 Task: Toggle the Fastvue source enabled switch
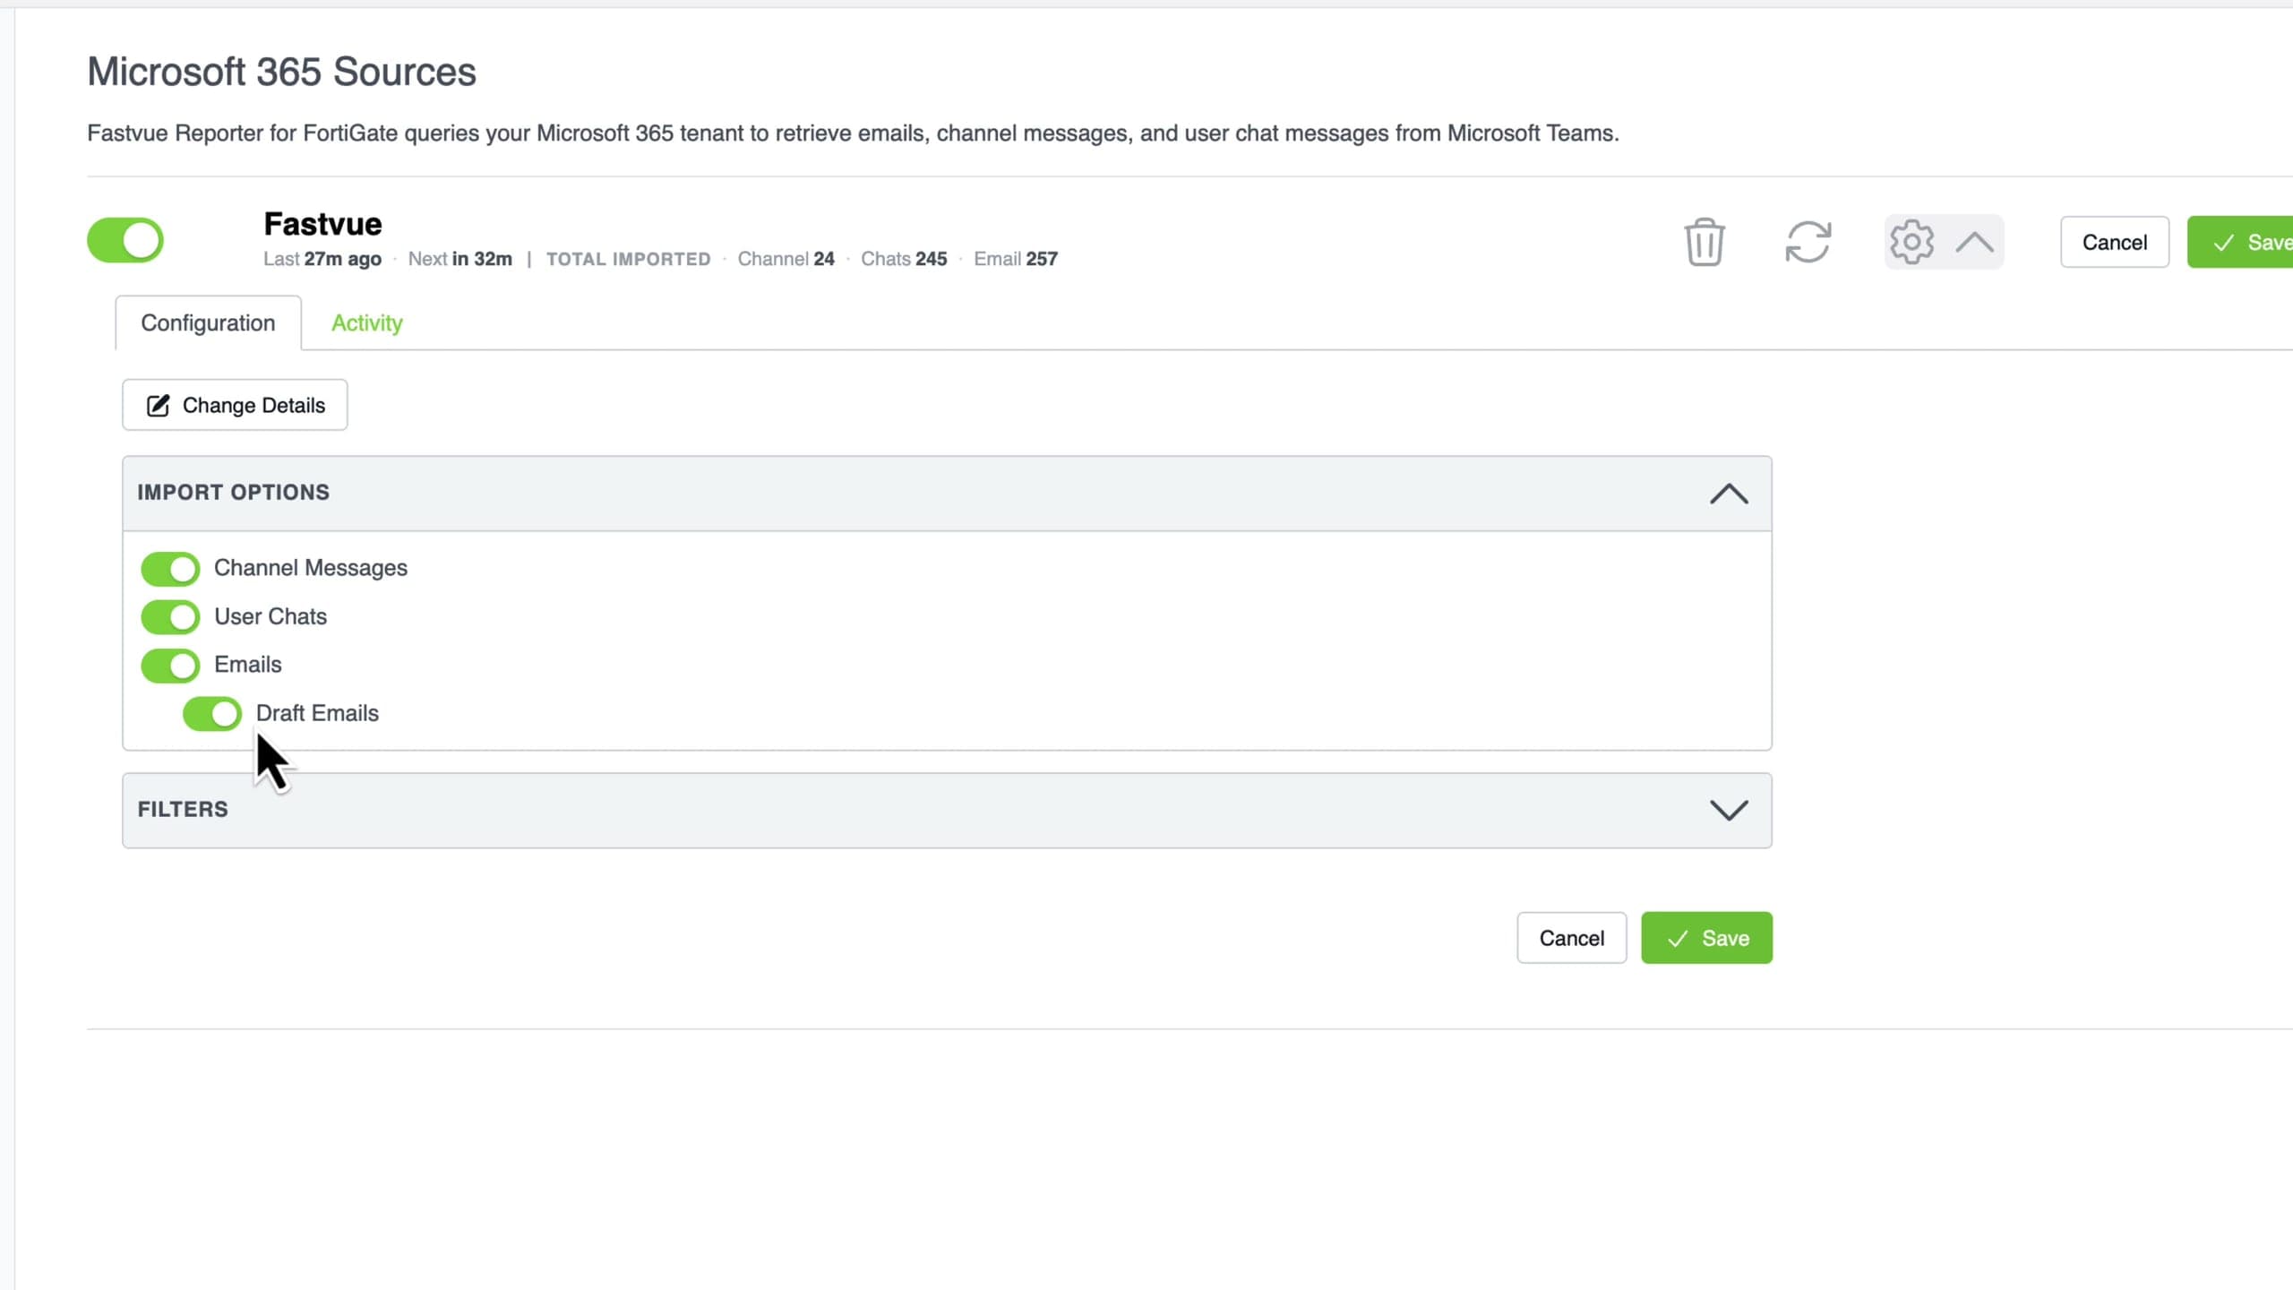click(125, 240)
